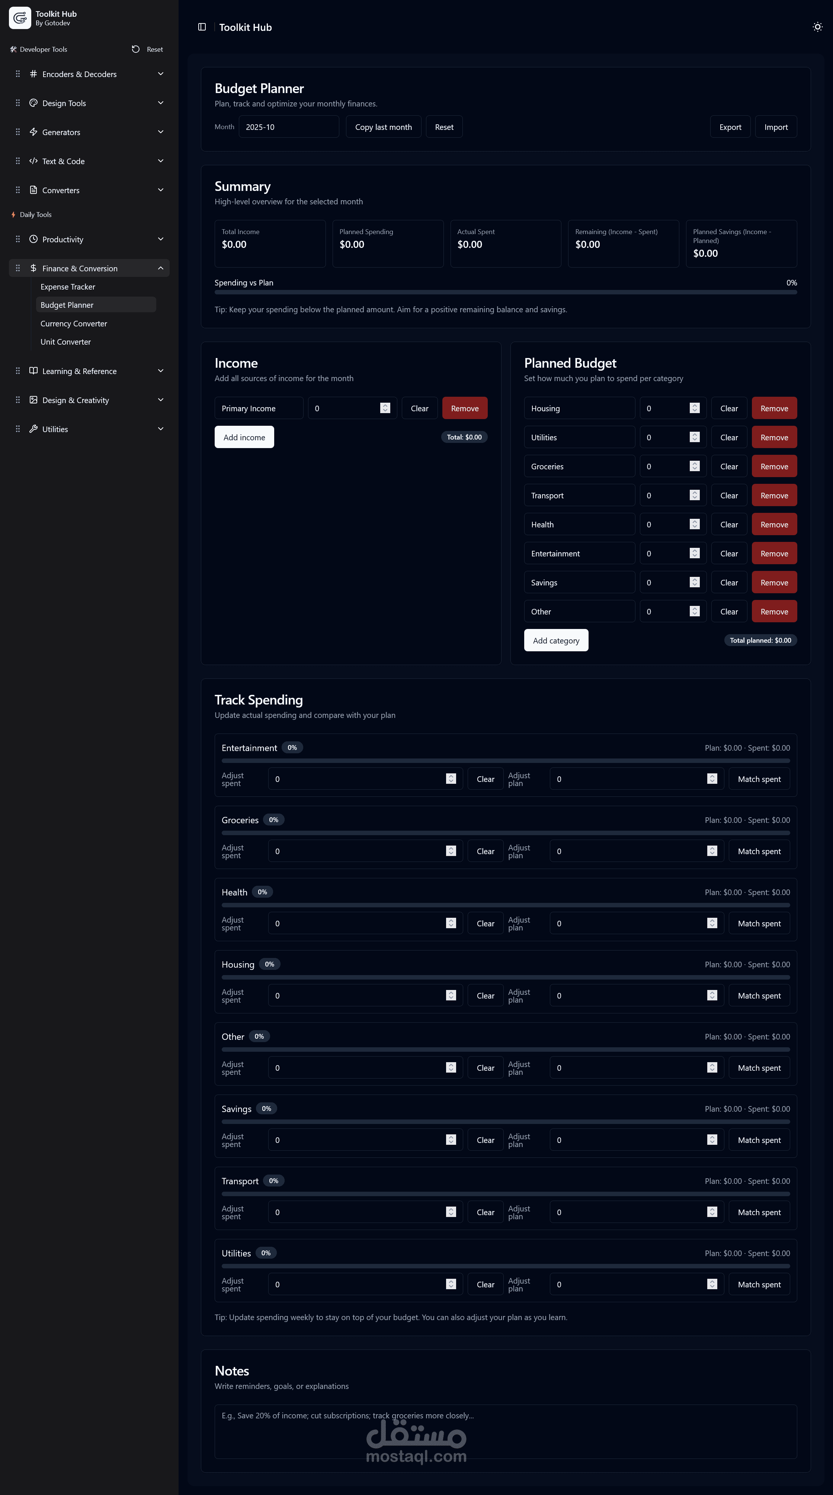833x1495 pixels.
Task: Toggle the light/dark theme sun icon
Action: (x=817, y=27)
